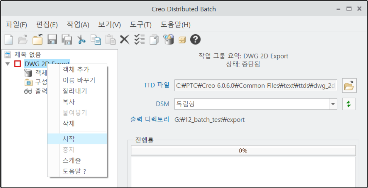Screen dimensions: 368x188
Task: Click the TTD 파일 path input field
Action: click(256, 86)
